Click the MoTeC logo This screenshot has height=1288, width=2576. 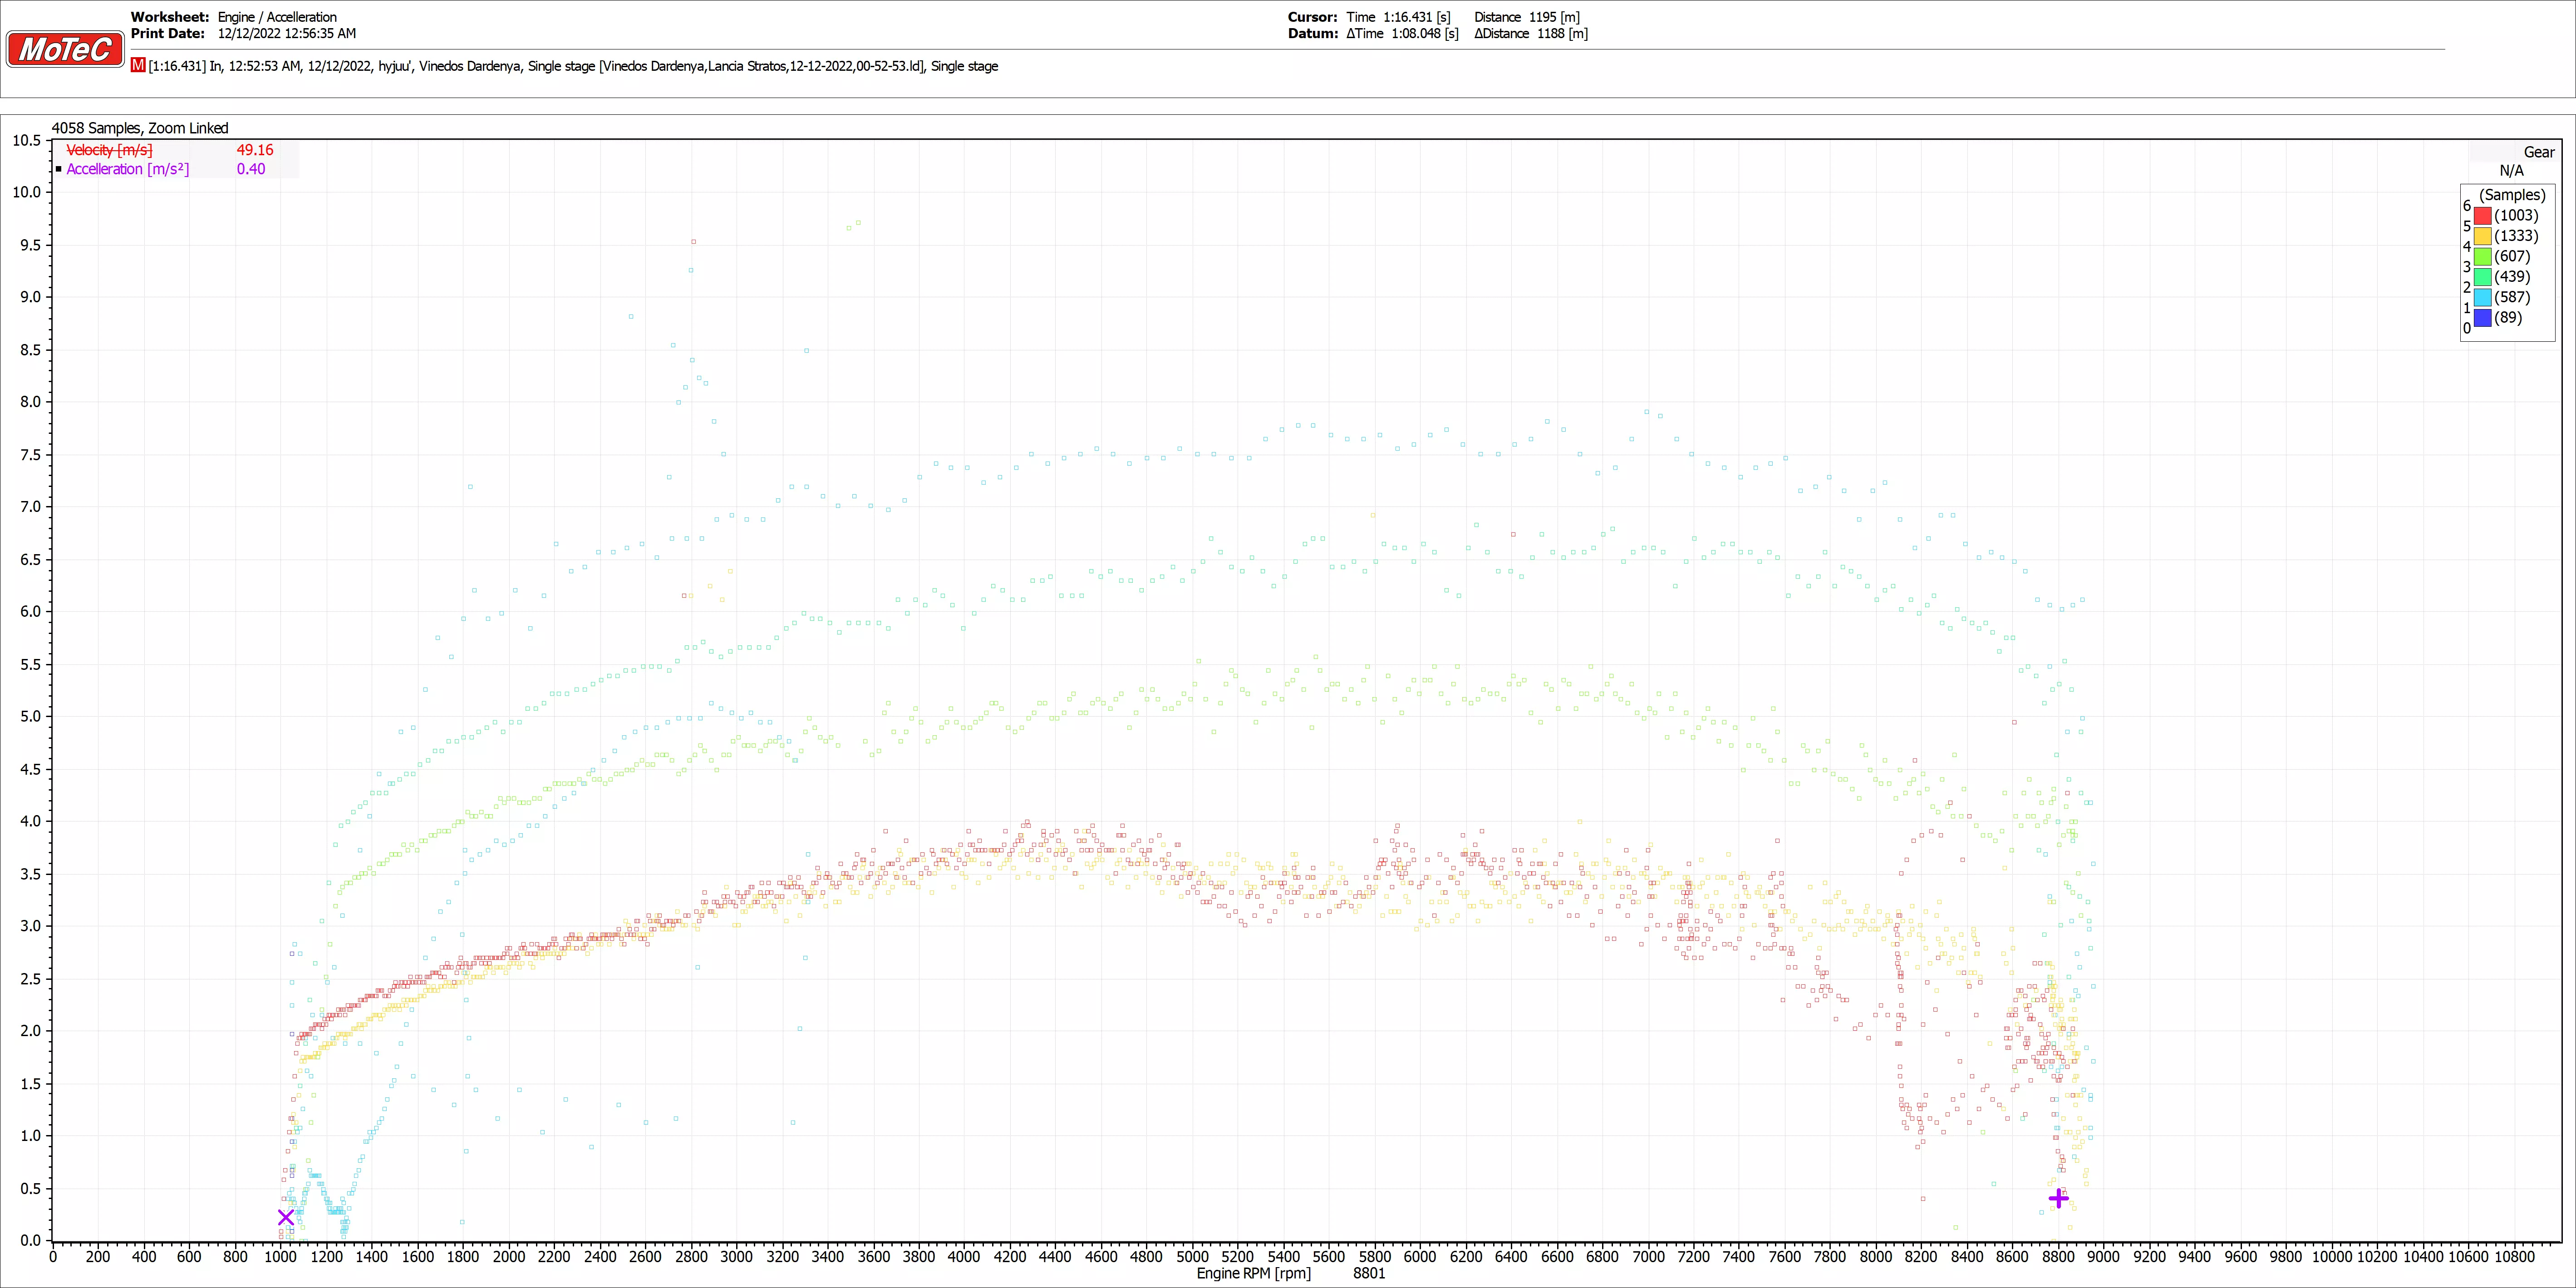click(x=65, y=49)
